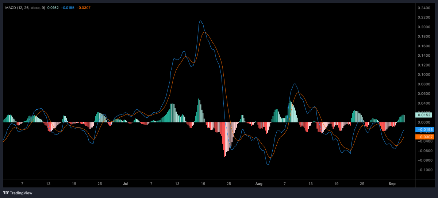This screenshot has width=438, height=198.
Task: Open the TradingView text link
Action: [x=22, y=192]
